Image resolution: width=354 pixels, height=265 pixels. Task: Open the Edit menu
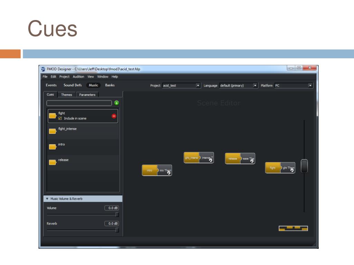(x=53, y=77)
